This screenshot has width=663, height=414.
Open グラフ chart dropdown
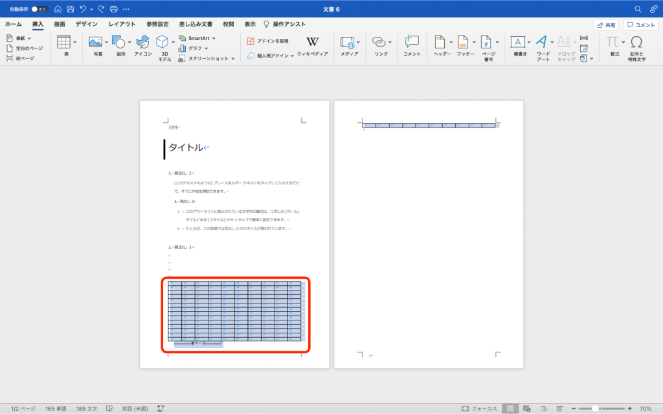click(x=207, y=48)
